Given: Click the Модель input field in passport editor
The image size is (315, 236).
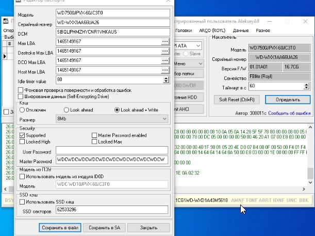Looking at the screenshot, I should coord(113,13).
